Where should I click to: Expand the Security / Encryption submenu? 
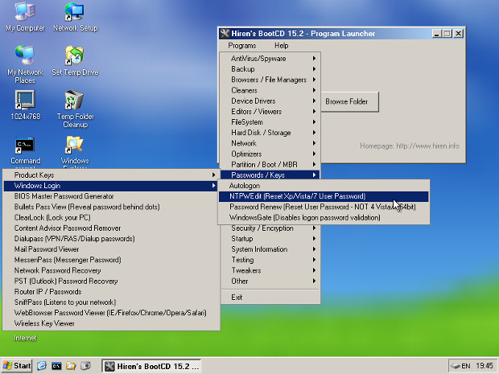click(270, 228)
